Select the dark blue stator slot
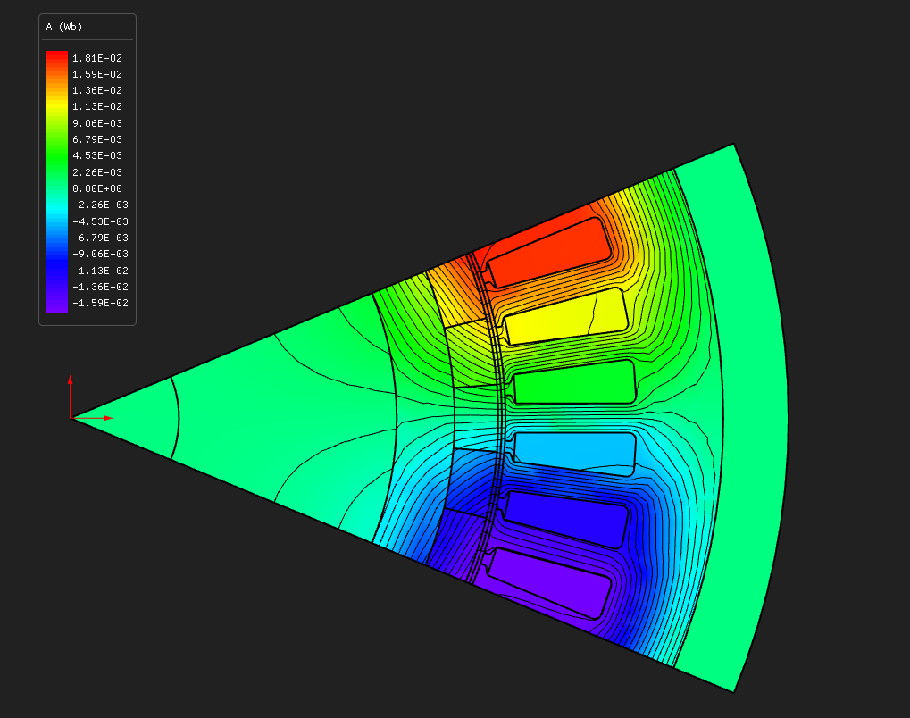This screenshot has height=718, width=910. click(565, 520)
